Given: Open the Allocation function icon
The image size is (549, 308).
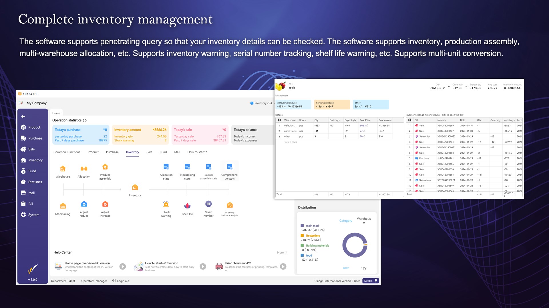Looking at the screenshot, I should tap(84, 169).
